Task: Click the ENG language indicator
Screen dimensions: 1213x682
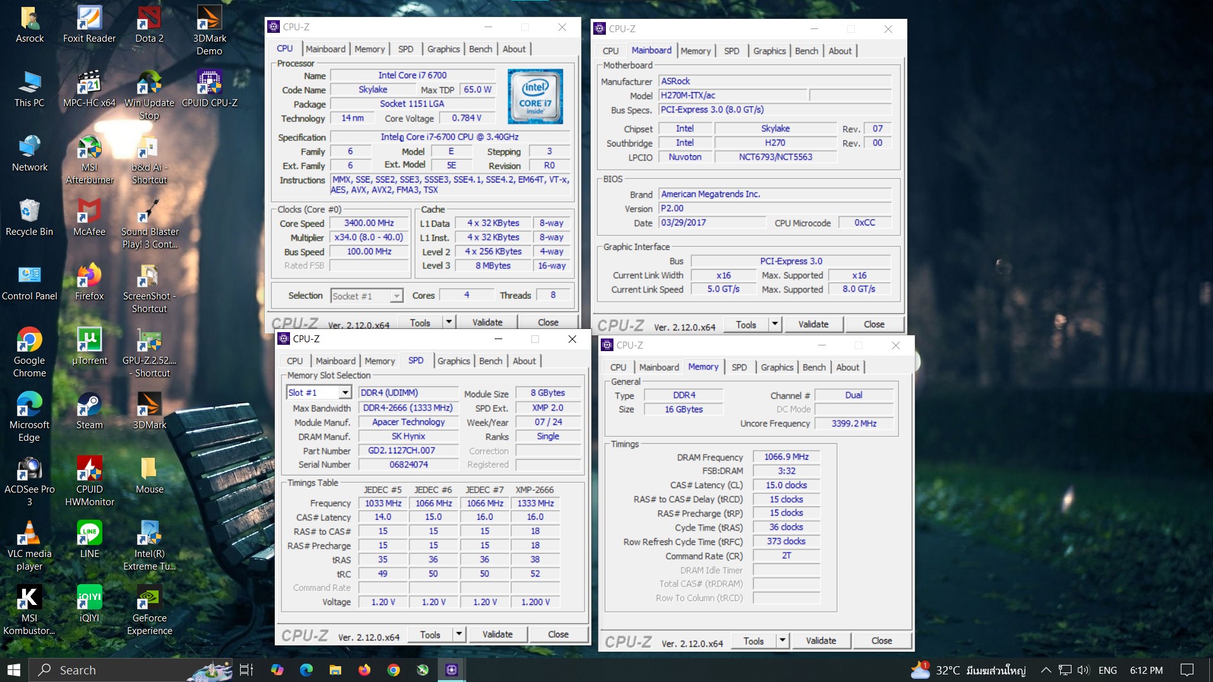Action: click(1107, 670)
